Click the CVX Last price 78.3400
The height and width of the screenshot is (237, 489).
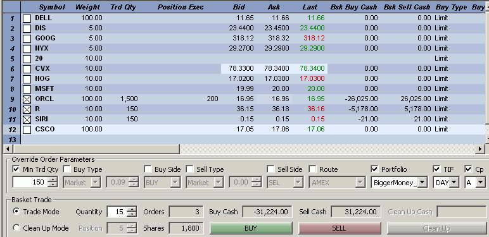tap(312, 68)
